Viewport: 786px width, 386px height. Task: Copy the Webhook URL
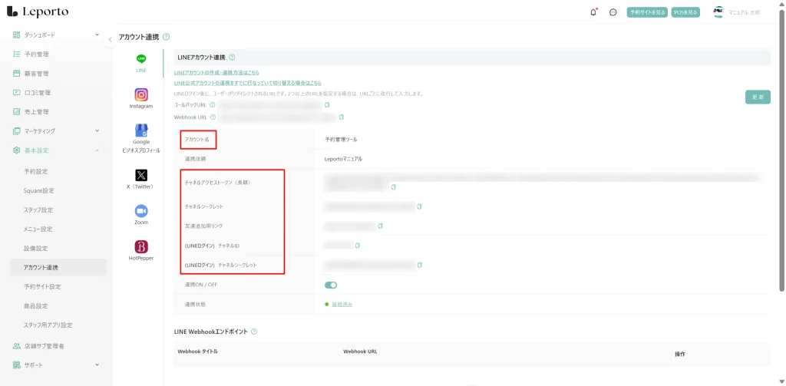342,117
